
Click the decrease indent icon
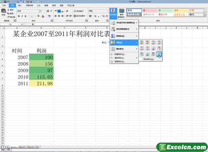pyautogui.click(x=67, y=16)
